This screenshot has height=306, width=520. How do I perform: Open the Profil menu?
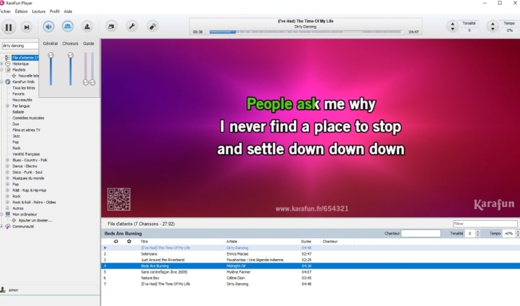pyautogui.click(x=55, y=11)
